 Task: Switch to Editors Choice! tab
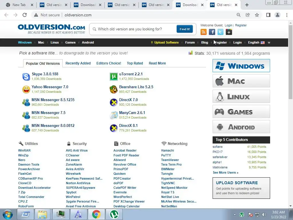[109, 63]
